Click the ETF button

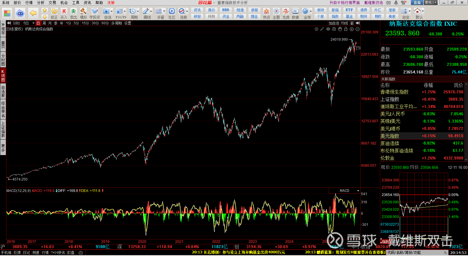(349, 10)
